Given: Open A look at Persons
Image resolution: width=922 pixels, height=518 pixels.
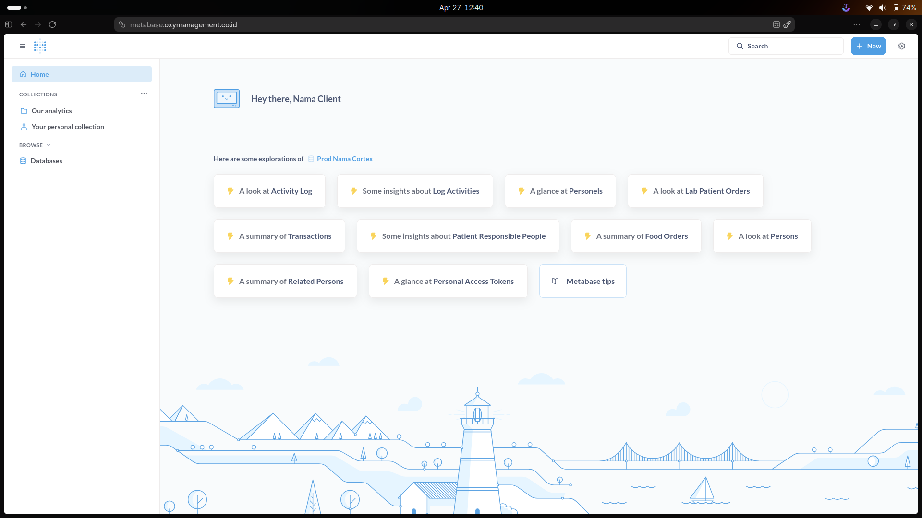Looking at the screenshot, I should pos(762,236).
